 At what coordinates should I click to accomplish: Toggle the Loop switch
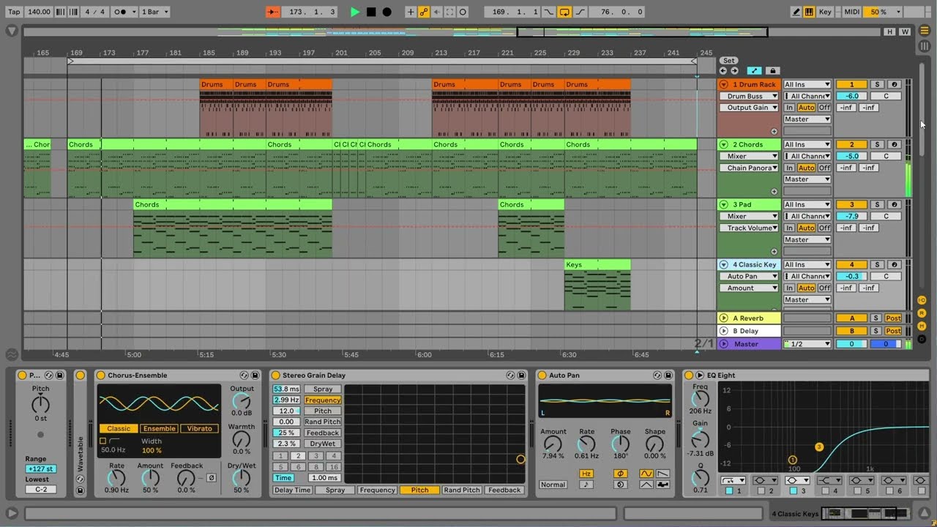coord(564,12)
